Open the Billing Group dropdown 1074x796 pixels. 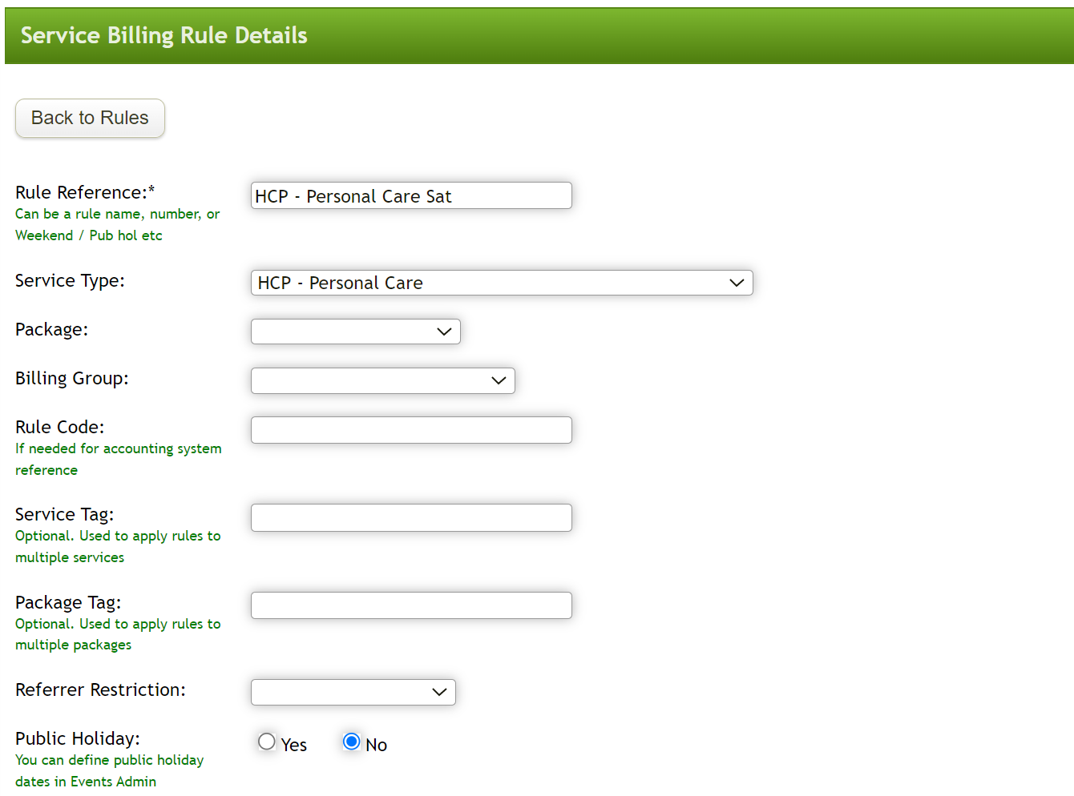382,380
